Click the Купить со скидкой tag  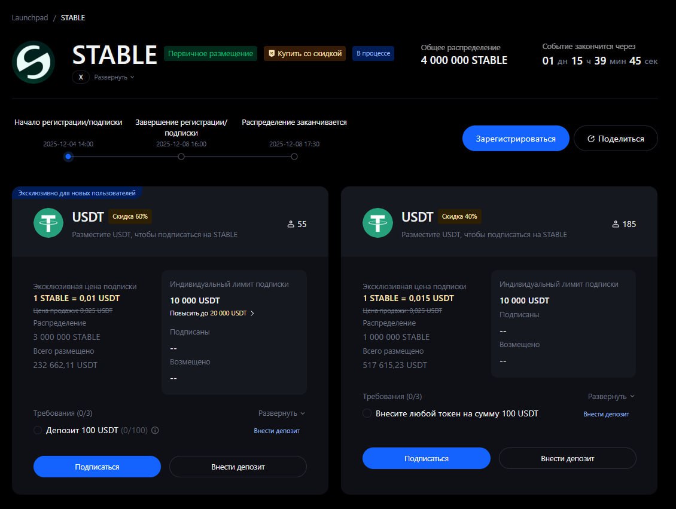304,54
